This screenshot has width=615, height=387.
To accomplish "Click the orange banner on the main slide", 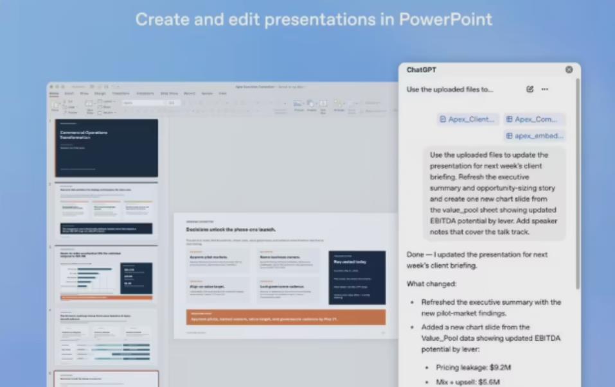I will (x=286, y=317).
